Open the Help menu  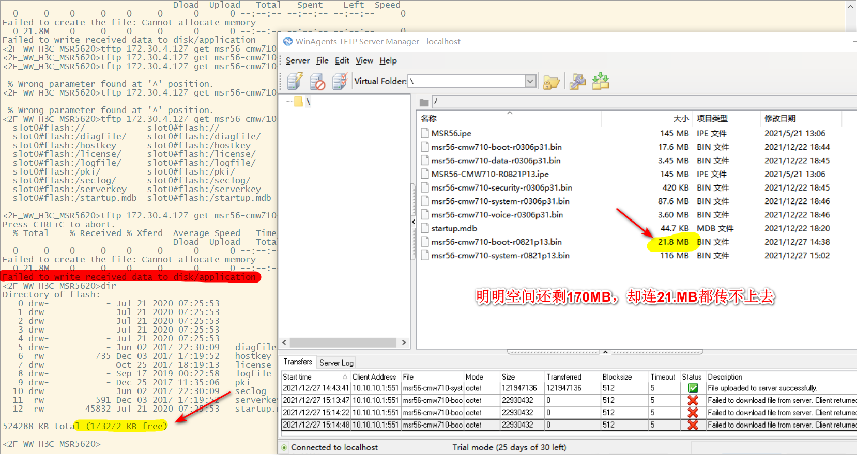pos(388,60)
